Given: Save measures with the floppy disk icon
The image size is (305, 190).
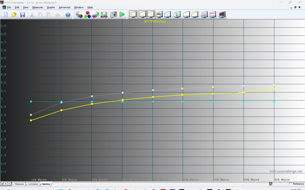Looking at the screenshot, I should 23,15.
